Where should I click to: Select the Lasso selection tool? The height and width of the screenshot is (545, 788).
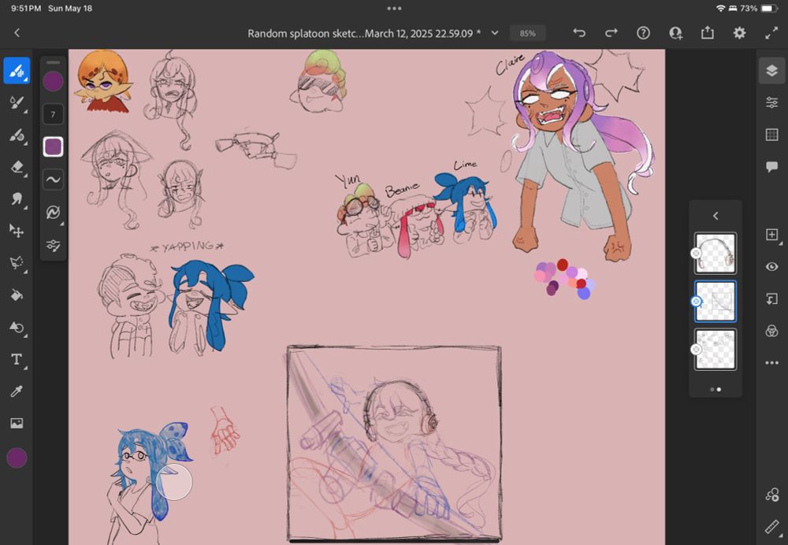[x=17, y=263]
